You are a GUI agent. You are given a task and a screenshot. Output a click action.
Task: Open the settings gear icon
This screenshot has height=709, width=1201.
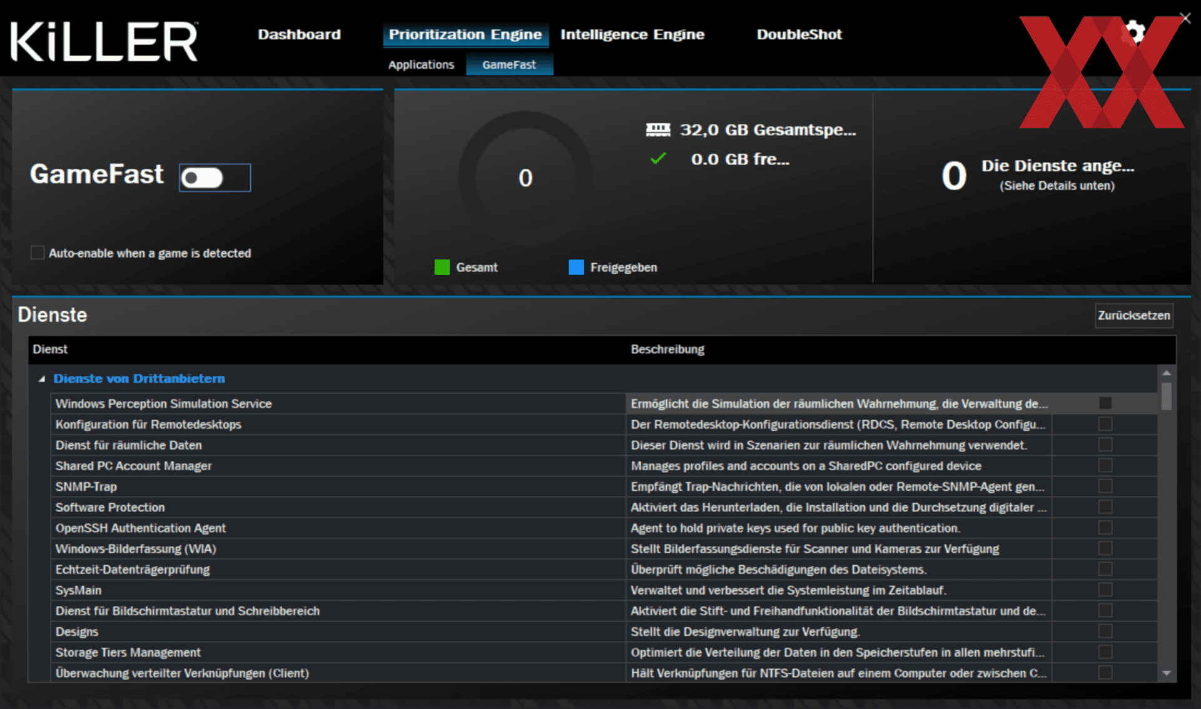pos(1133,32)
